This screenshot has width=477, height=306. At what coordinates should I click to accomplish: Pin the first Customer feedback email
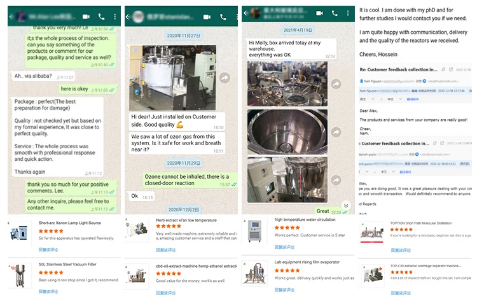coord(443,69)
